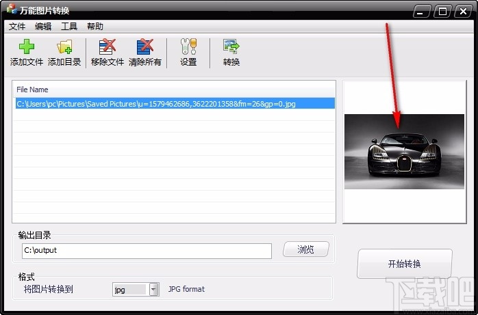Click the 添加目录 folder icon
Viewport: 478px width, 315px height.
(64, 46)
